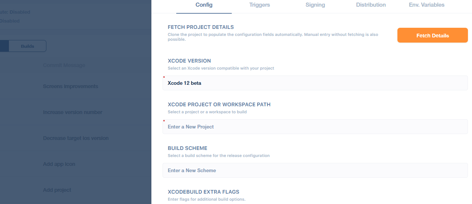Click 'Enter flags for additional build options' text
Image resolution: width=472 pixels, height=204 pixels.
pyautogui.click(x=207, y=199)
